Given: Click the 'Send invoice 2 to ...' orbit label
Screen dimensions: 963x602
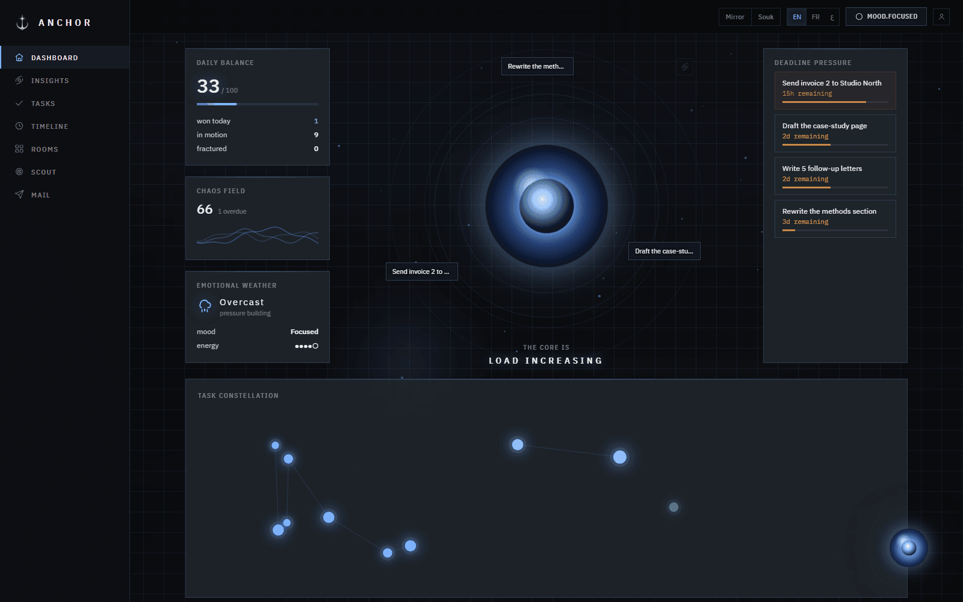Looking at the screenshot, I should (421, 272).
